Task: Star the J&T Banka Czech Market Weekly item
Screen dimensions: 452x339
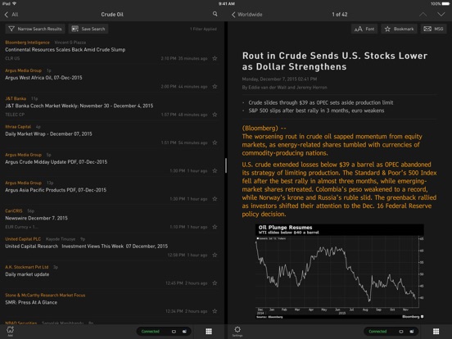Action: pyautogui.click(x=215, y=115)
